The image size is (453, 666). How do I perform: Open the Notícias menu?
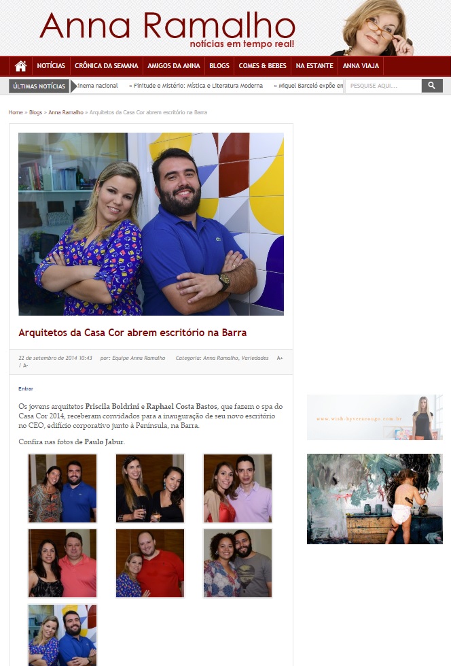pyautogui.click(x=51, y=66)
